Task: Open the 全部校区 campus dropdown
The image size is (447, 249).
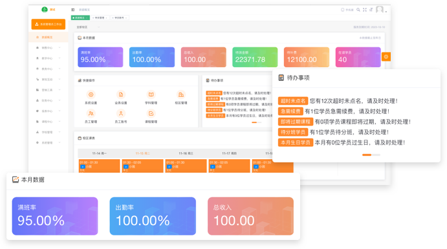Action: [x=88, y=27]
